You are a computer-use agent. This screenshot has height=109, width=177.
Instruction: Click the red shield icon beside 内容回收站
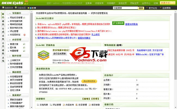(x=25, y=35)
